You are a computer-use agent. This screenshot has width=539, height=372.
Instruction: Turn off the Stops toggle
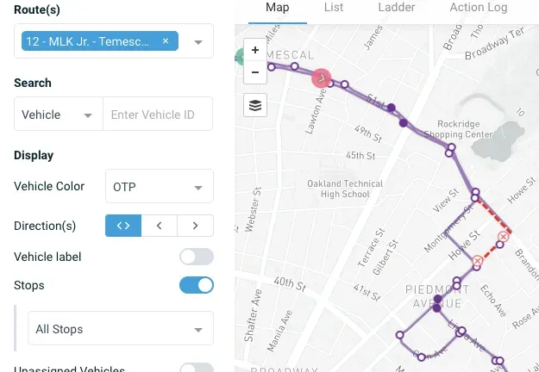[196, 285]
